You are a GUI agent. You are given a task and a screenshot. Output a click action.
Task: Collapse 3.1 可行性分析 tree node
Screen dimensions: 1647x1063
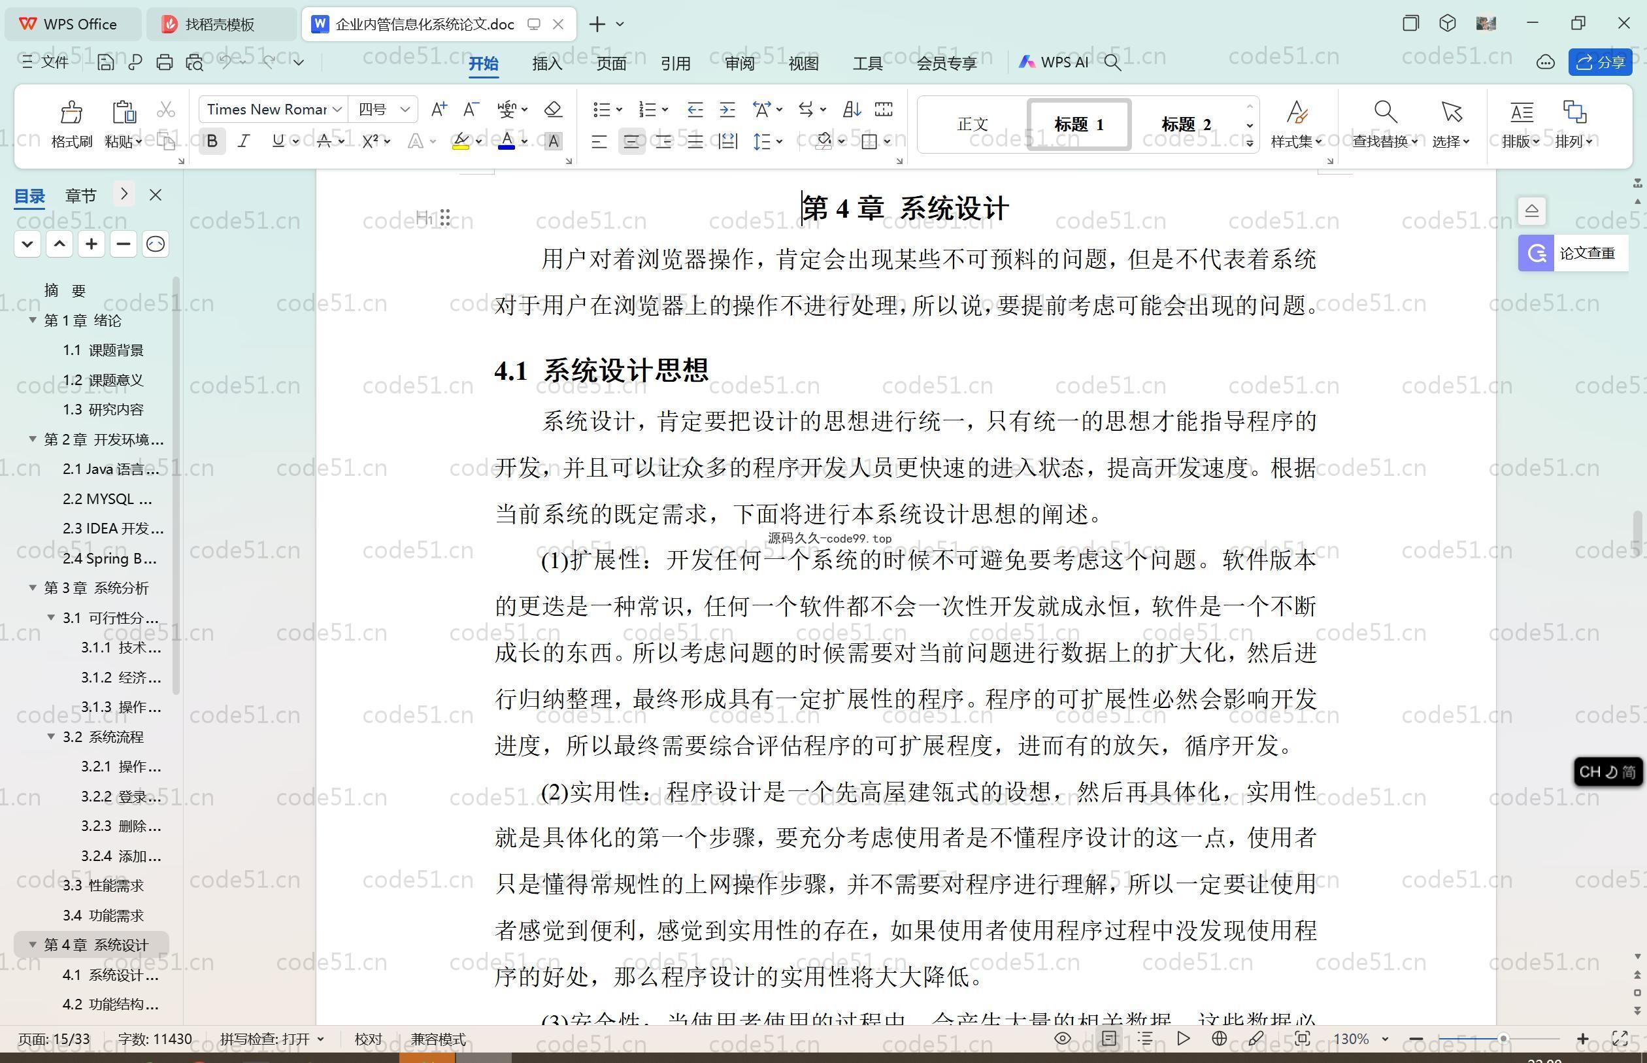point(51,617)
